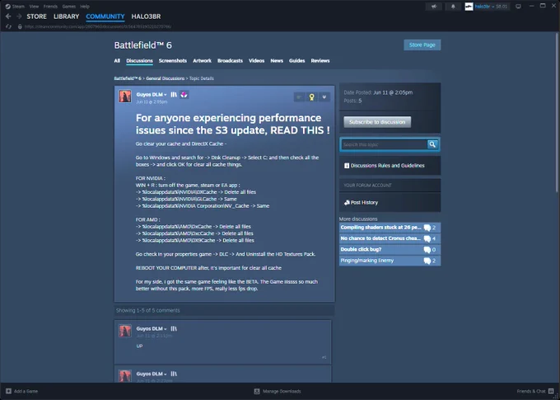The width and height of the screenshot is (560, 400).
Task: Click 'Showing 1-5 of 5 comments' text
Action: (x=148, y=311)
